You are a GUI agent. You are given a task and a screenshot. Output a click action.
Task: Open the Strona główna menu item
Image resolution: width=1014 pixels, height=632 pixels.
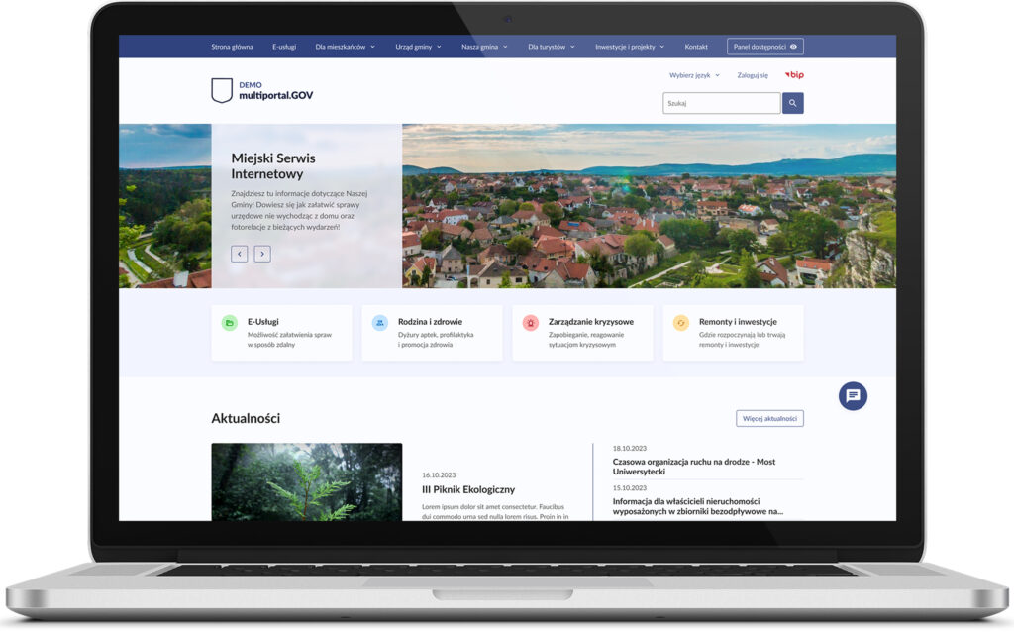pyautogui.click(x=232, y=47)
